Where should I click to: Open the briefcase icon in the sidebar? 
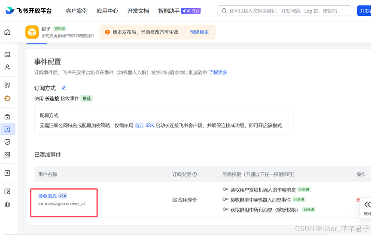[7, 117]
